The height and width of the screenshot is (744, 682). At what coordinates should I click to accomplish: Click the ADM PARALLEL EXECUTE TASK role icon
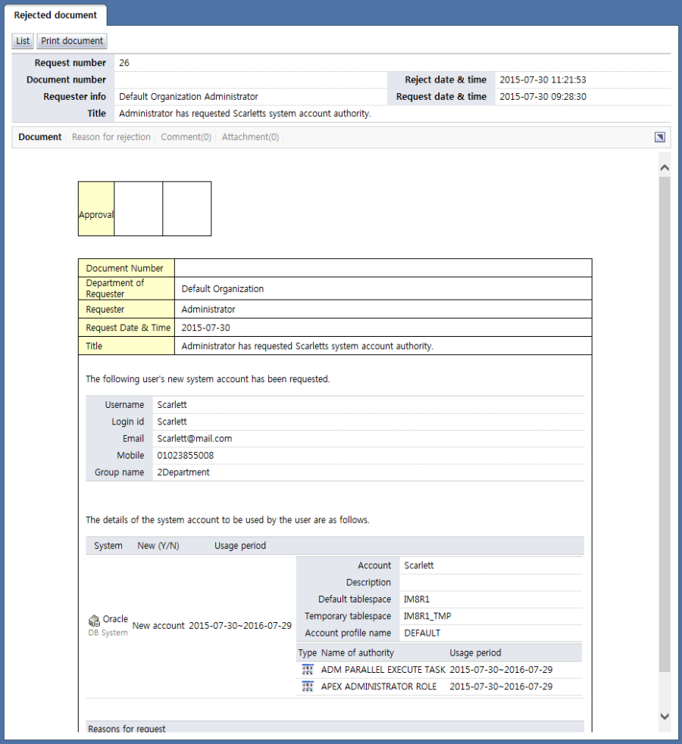click(308, 670)
